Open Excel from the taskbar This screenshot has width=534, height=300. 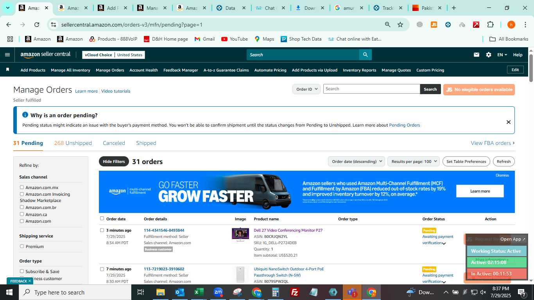click(199, 292)
